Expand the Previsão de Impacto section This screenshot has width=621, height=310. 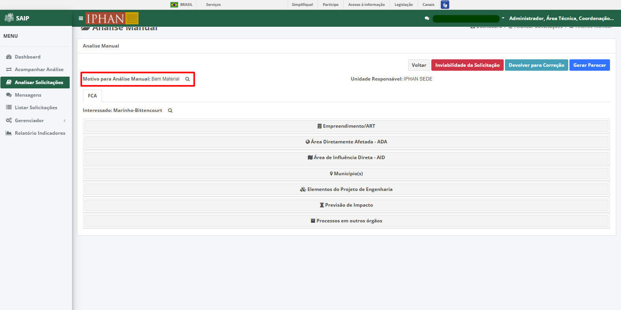pyautogui.click(x=346, y=205)
